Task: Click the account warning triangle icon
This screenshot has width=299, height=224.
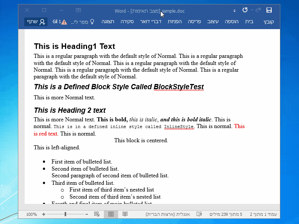Action: click(64, 22)
